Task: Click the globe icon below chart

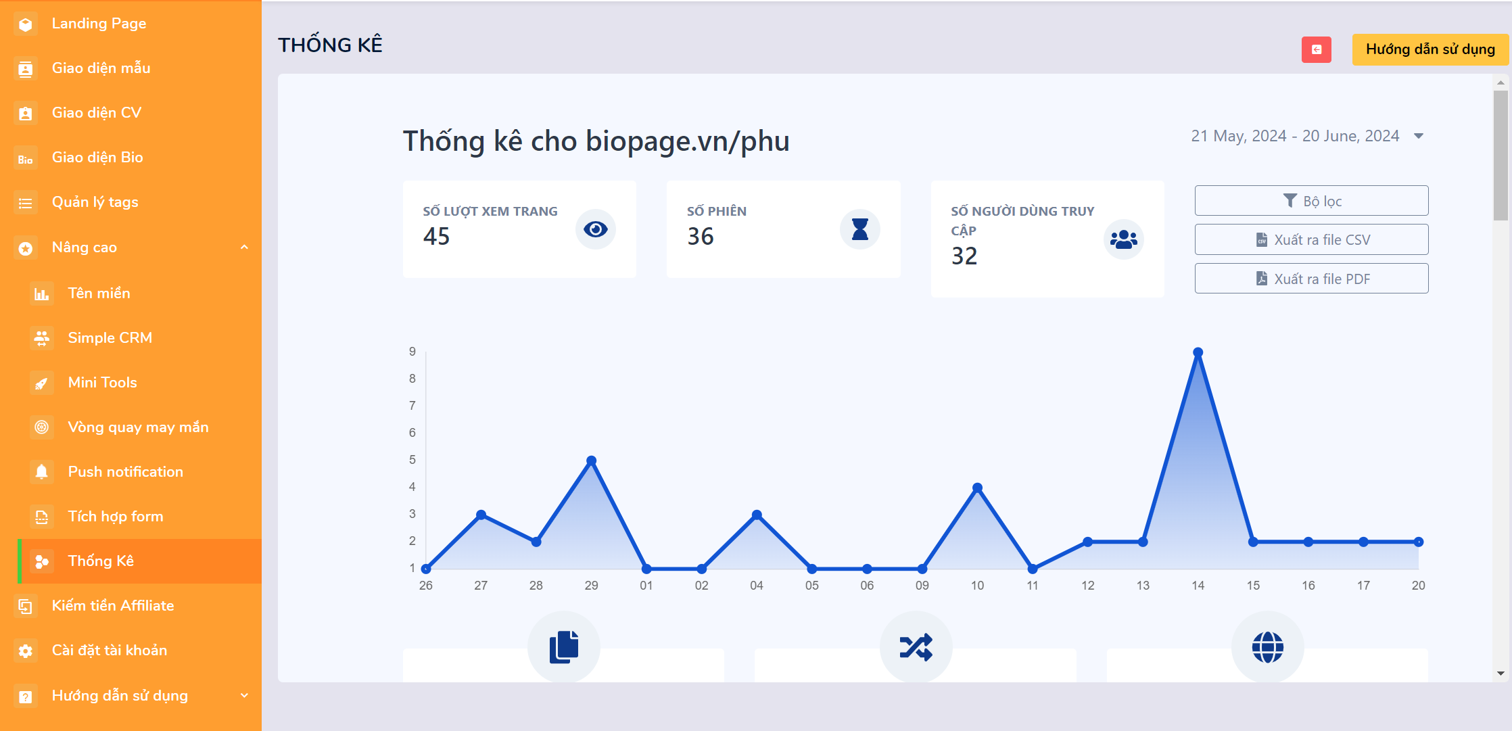Action: click(x=1267, y=647)
